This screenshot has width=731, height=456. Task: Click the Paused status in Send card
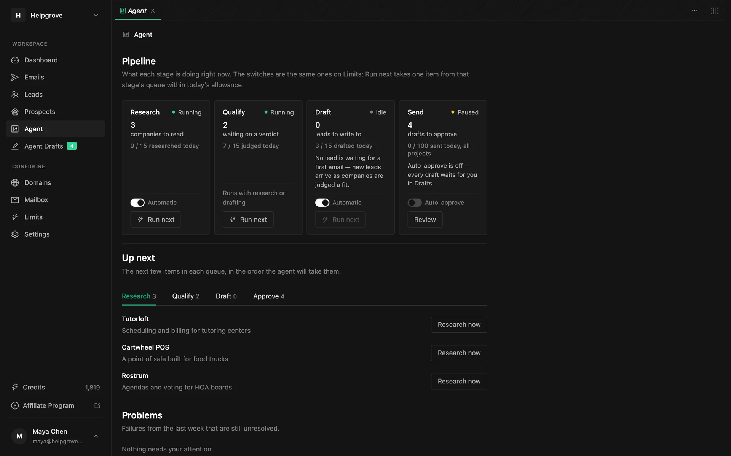tap(464, 112)
